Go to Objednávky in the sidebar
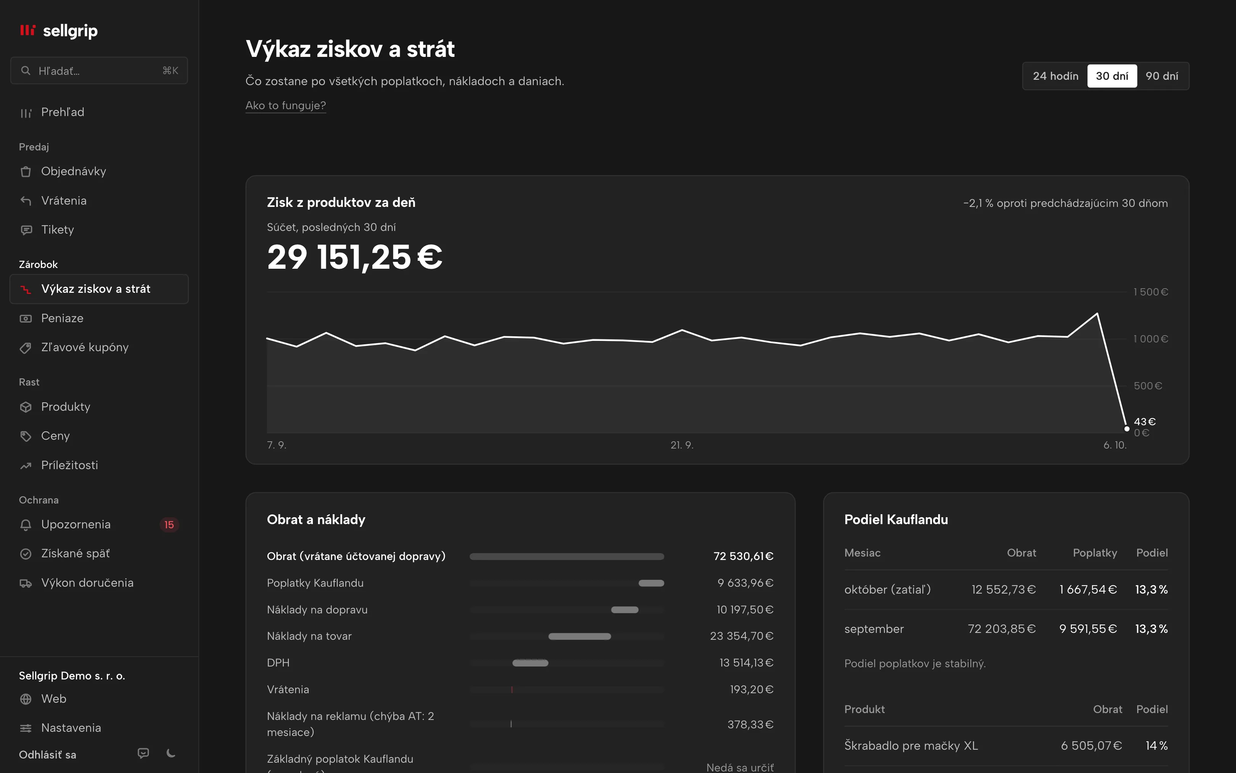 click(99, 171)
